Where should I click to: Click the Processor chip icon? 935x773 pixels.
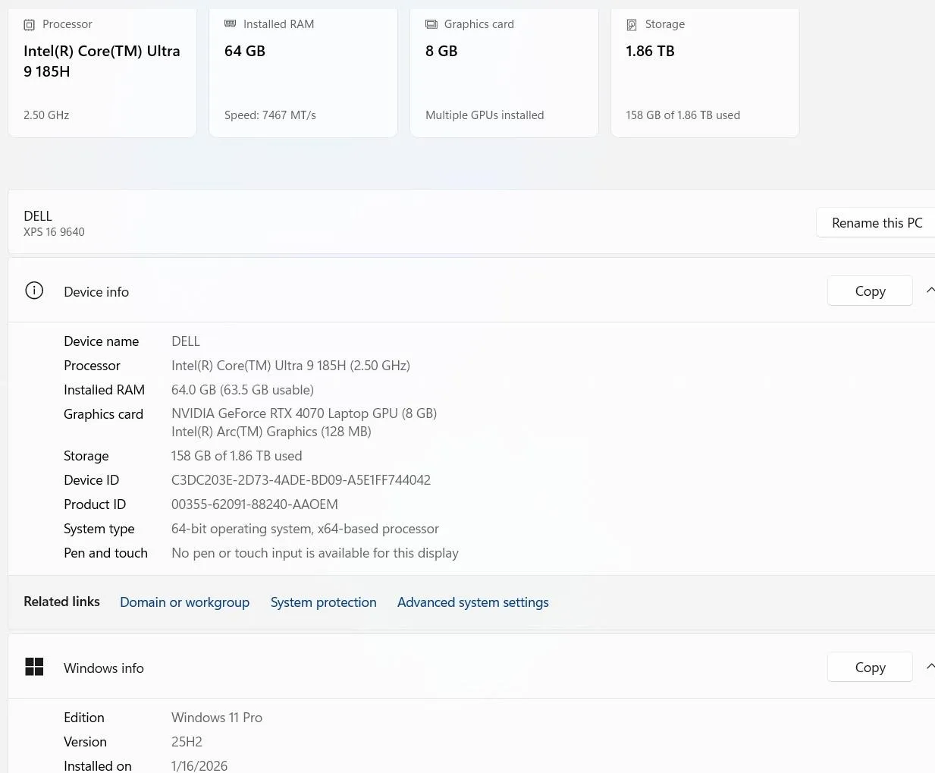(x=30, y=25)
